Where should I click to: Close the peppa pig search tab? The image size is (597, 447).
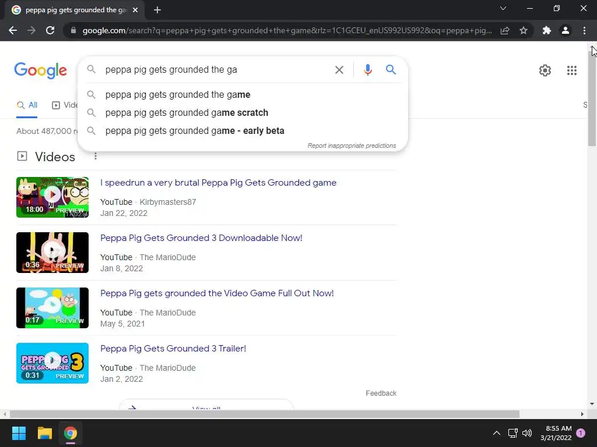[135, 10]
